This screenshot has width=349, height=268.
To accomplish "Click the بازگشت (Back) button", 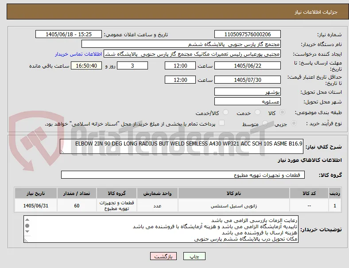I will point(163,256).
